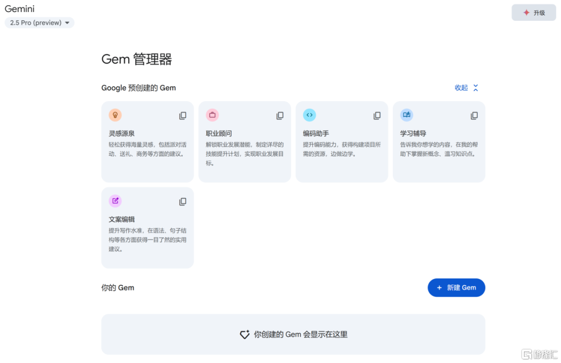Click the 你的 Gem section heading
Image resolution: width=561 pixels, height=363 pixels.
coord(118,288)
